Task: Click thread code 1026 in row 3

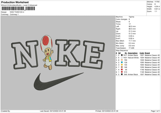Action: [x=142, y=60]
